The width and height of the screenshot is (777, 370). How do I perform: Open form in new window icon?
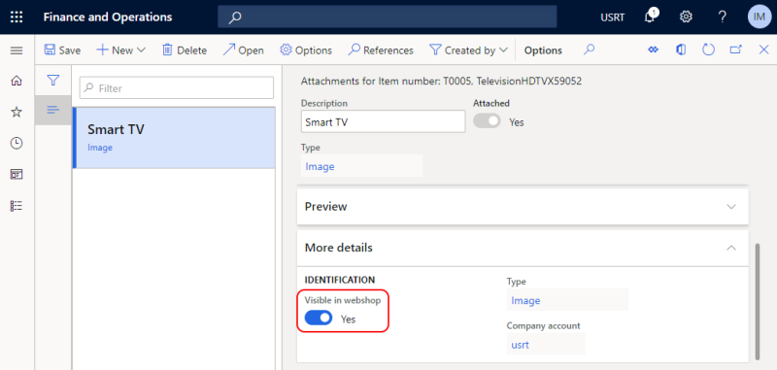pos(736,50)
